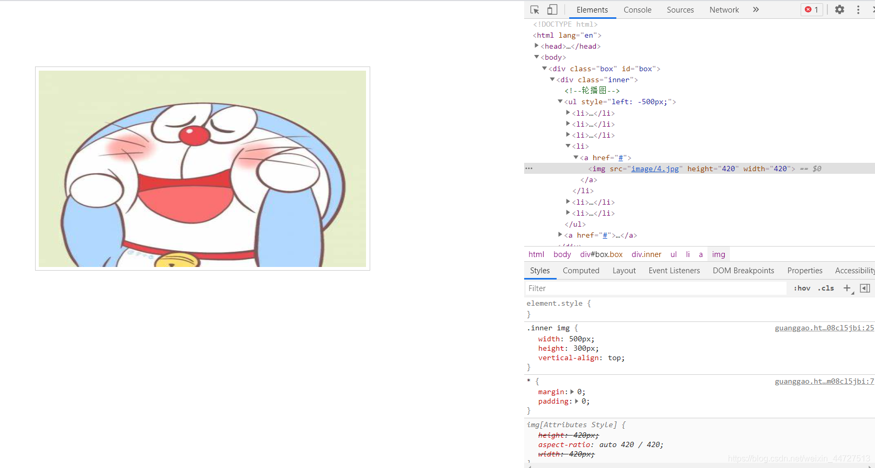Viewport: 875px width, 468px height.
Task: Select the ul breadcrumb
Action: click(x=673, y=254)
